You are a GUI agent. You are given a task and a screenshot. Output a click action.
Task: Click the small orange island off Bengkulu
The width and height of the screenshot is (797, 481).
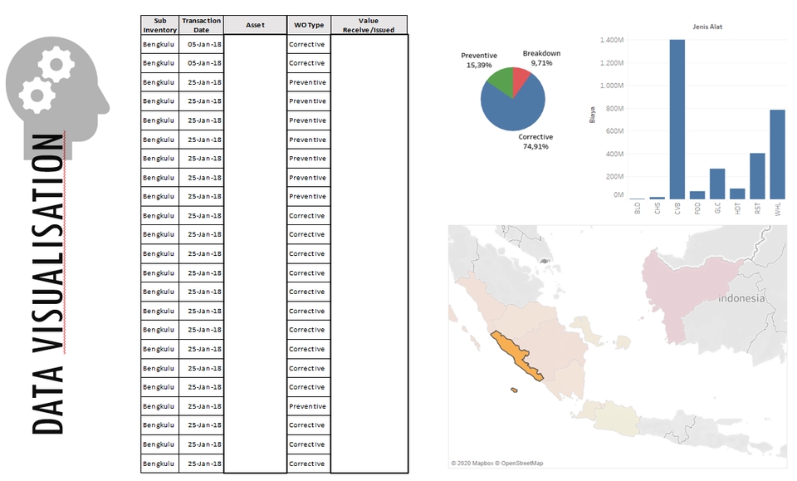514,390
